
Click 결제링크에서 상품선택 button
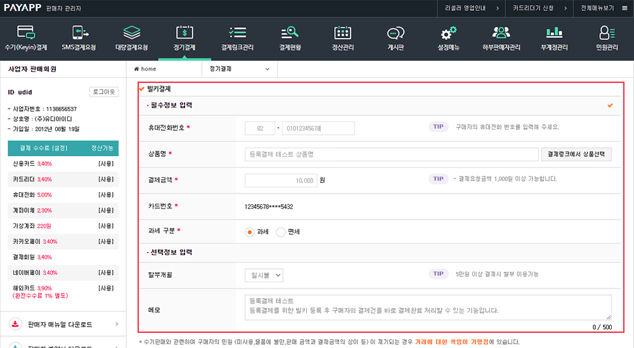(576, 154)
